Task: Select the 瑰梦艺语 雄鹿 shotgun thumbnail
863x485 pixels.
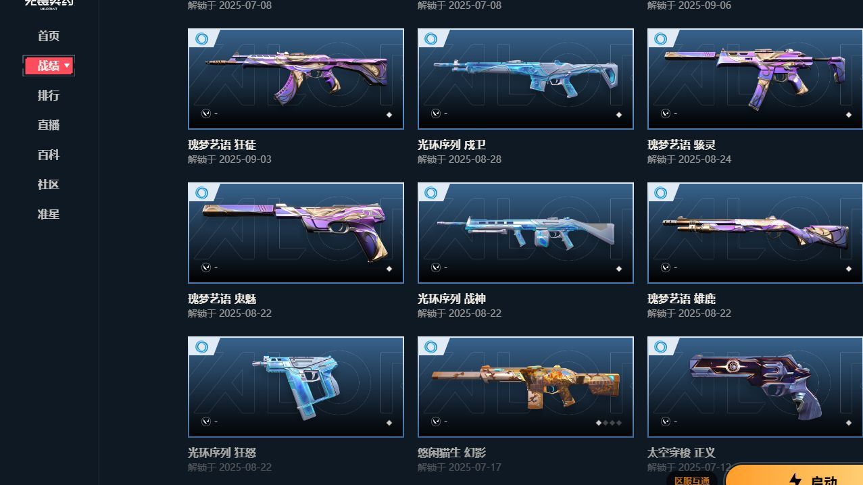Action: pos(755,233)
